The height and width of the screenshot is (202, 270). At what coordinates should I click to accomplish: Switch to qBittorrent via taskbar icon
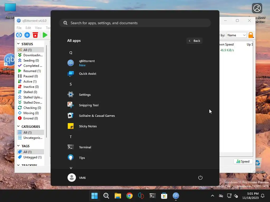pyautogui.click(x=176, y=196)
